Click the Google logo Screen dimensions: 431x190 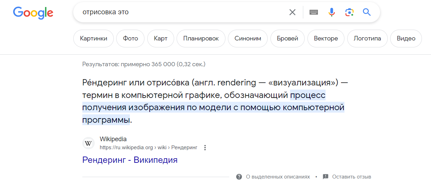(x=33, y=13)
